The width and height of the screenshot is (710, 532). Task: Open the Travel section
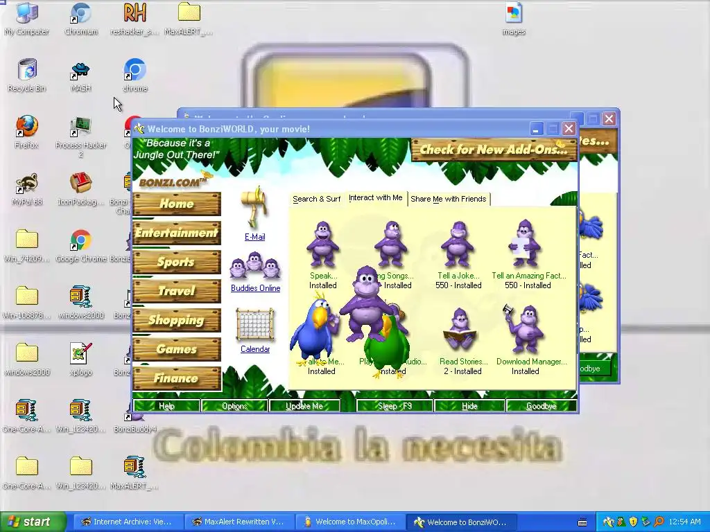coord(177,291)
